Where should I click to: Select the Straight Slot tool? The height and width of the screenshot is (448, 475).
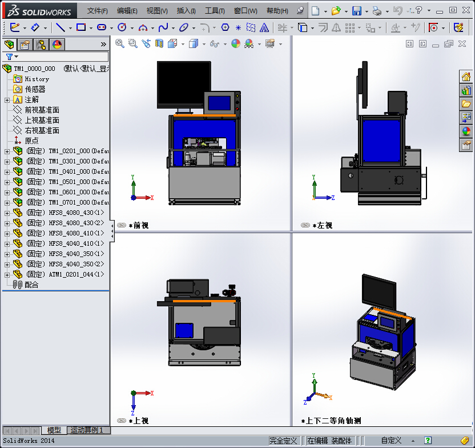102,27
